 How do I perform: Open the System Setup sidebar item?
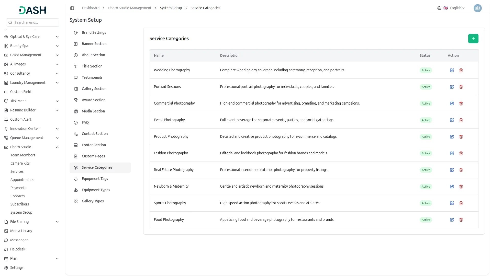coord(21,212)
